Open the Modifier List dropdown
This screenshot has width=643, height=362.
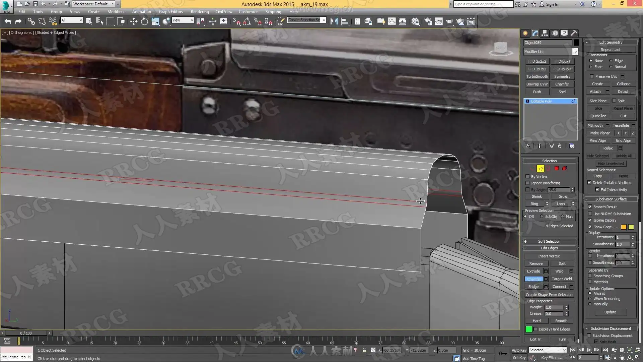tap(575, 52)
